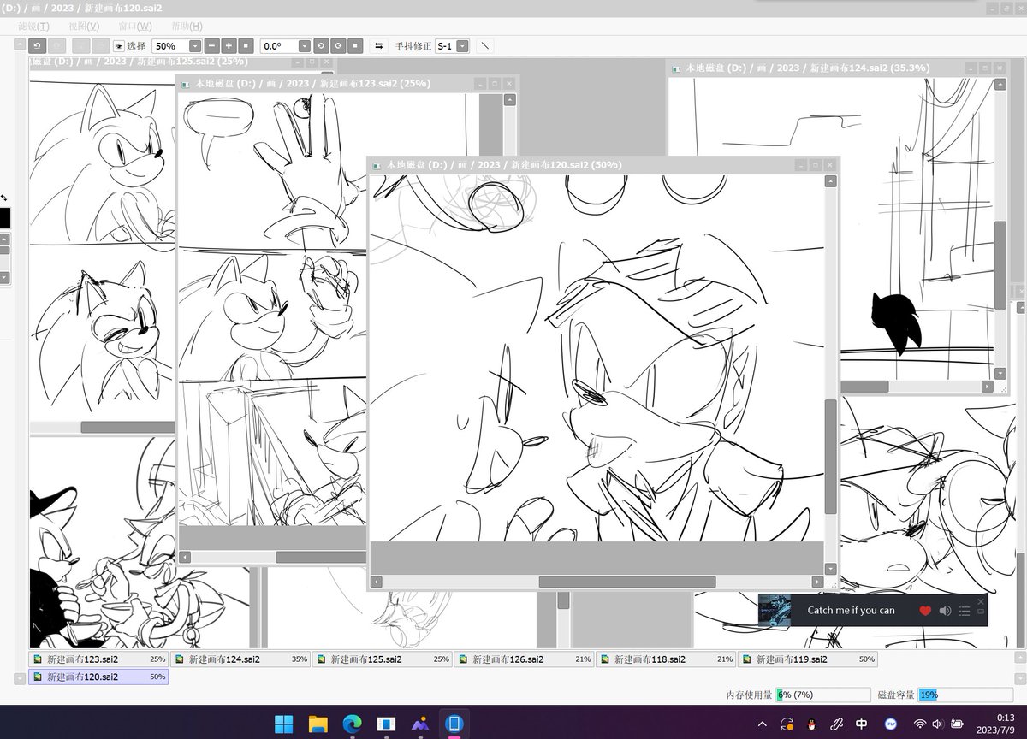This screenshot has height=739, width=1027.
Task: Open the 50% zoom level dropdown
Action: 194,46
